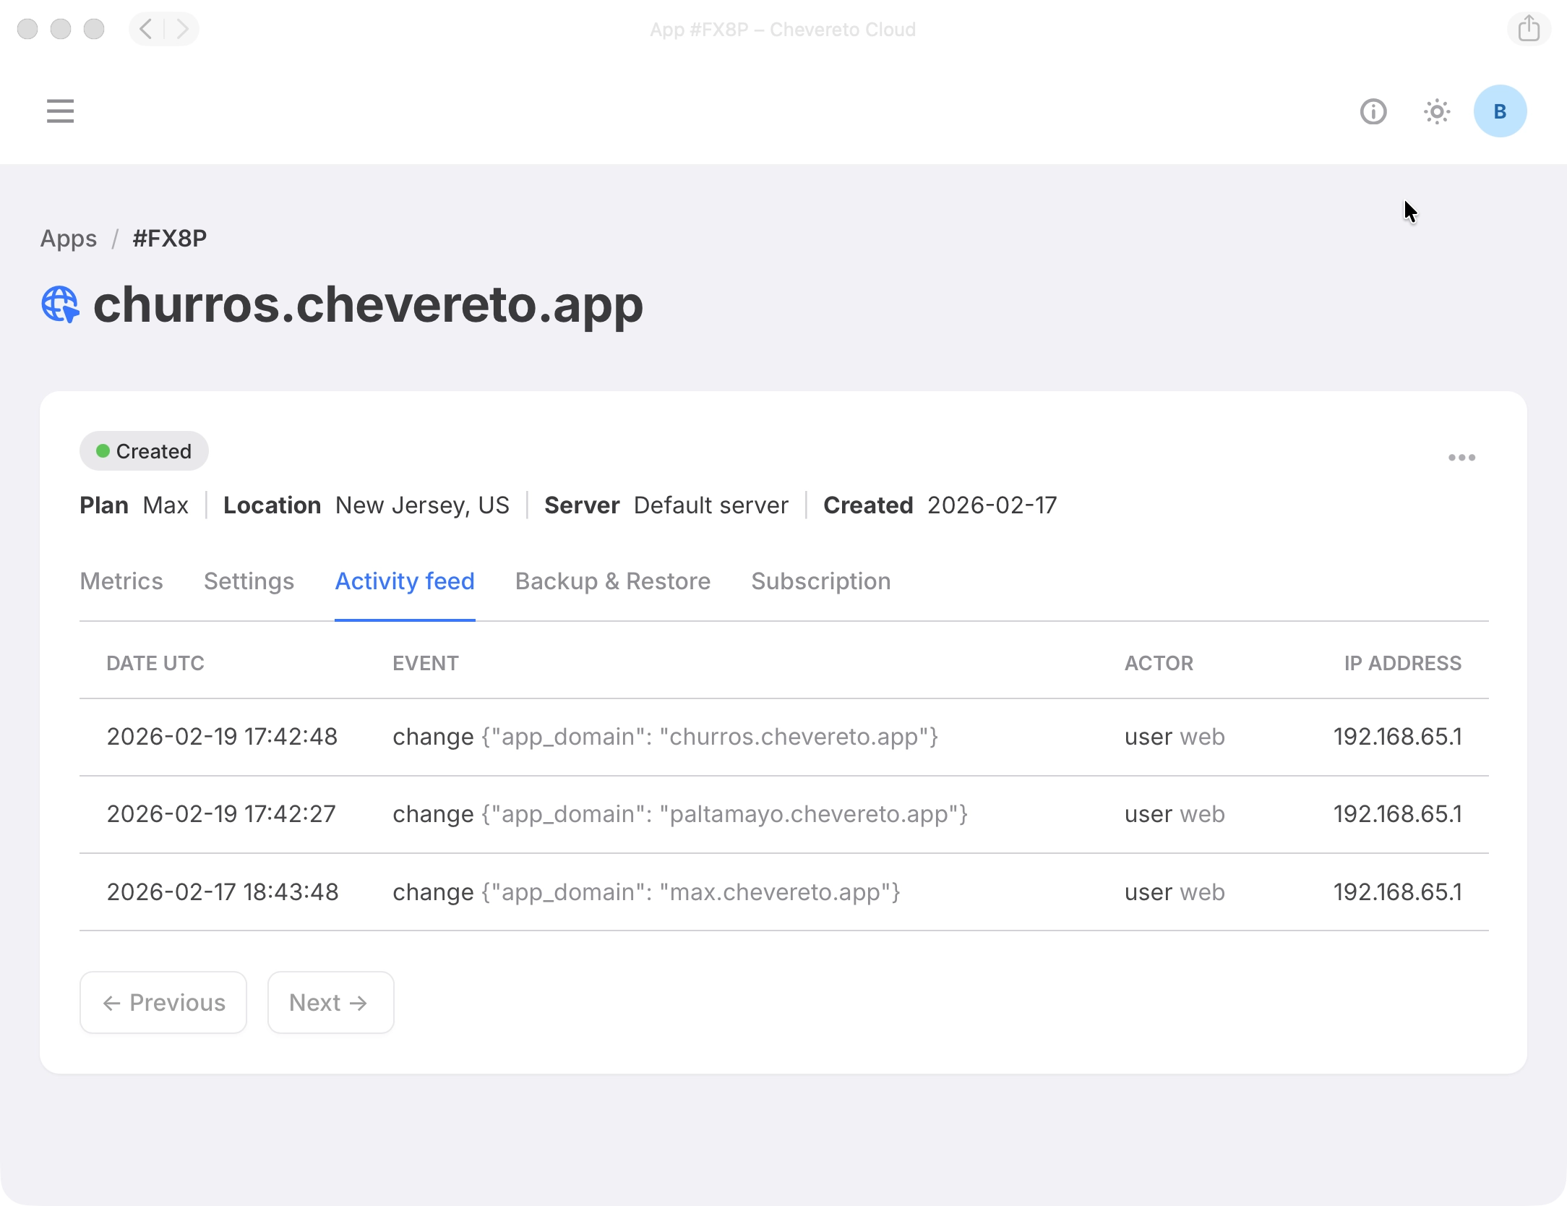The image size is (1567, 1206).
Task: Click the Location New Jersey, US text
Action: click(366, 505)
